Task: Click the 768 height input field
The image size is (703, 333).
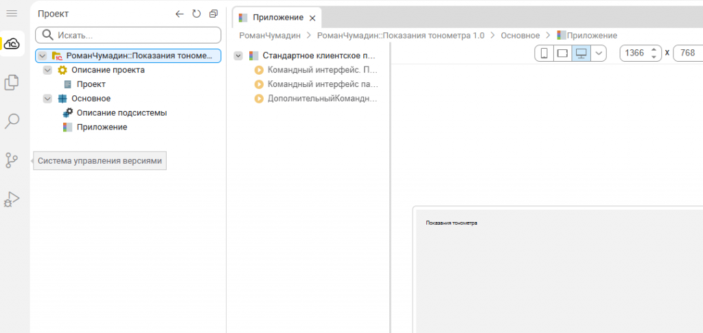Action: tap(688, 53)
